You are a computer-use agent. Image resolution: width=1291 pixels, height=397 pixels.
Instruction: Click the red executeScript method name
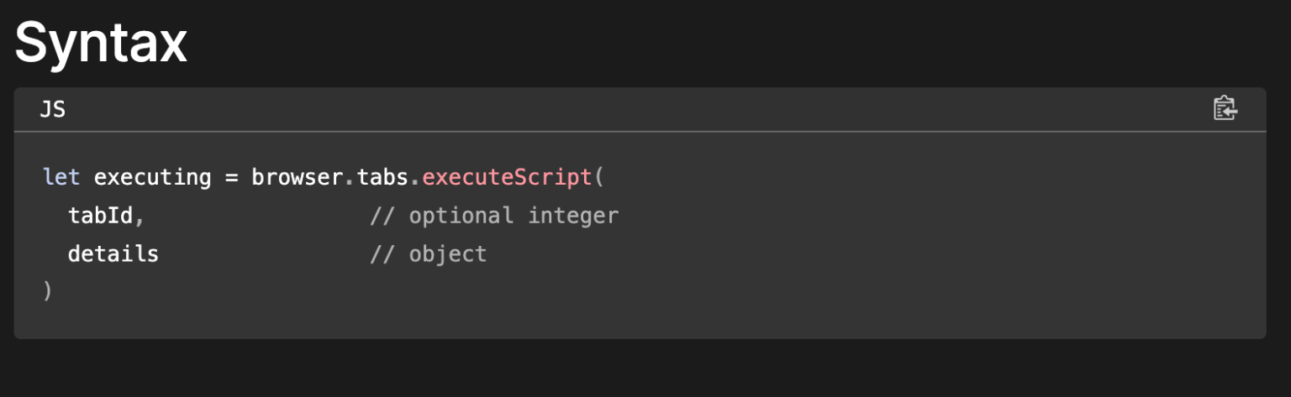pos(507,178)
